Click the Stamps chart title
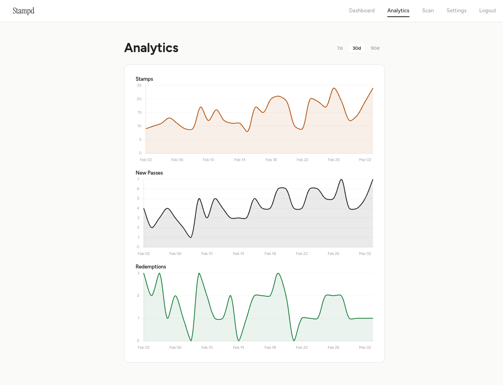 click(144, 79)
